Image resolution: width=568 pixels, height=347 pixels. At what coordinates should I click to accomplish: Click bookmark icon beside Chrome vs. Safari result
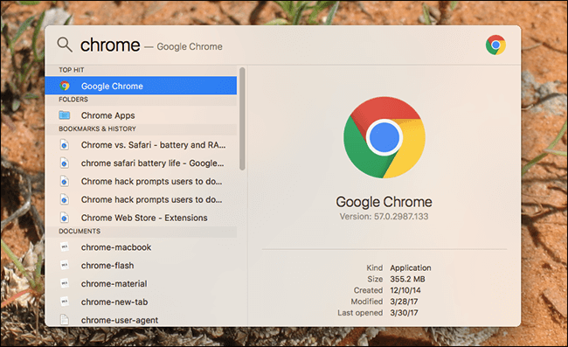point(65,145)
